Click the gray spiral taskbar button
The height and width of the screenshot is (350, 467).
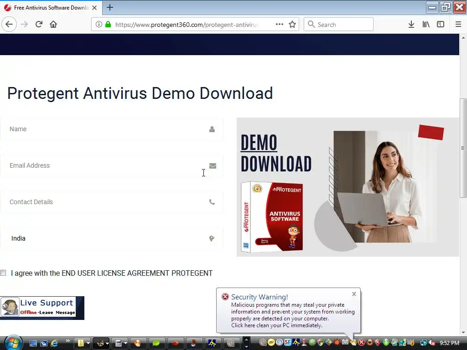[231, 344]
